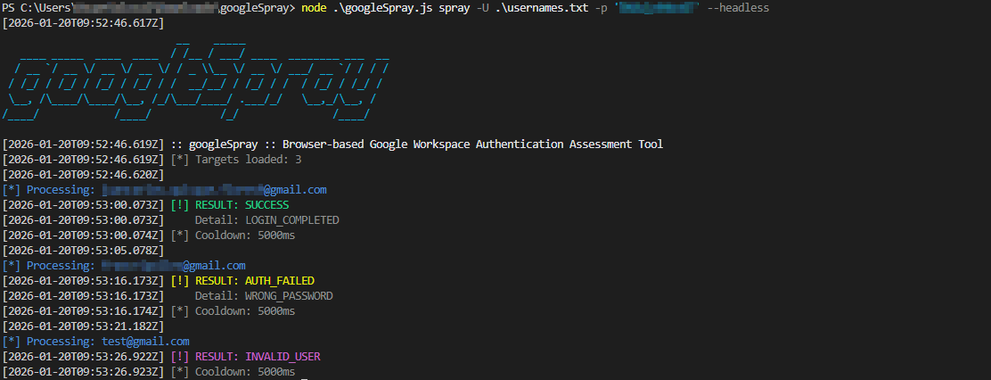Click "Processing: test@gmail.com" line
This screenshot has width=991, height=380.
click(96, 342)
